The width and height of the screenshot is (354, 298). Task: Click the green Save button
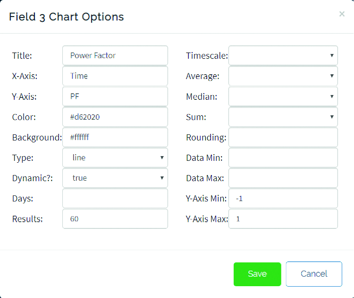(257, 274)
